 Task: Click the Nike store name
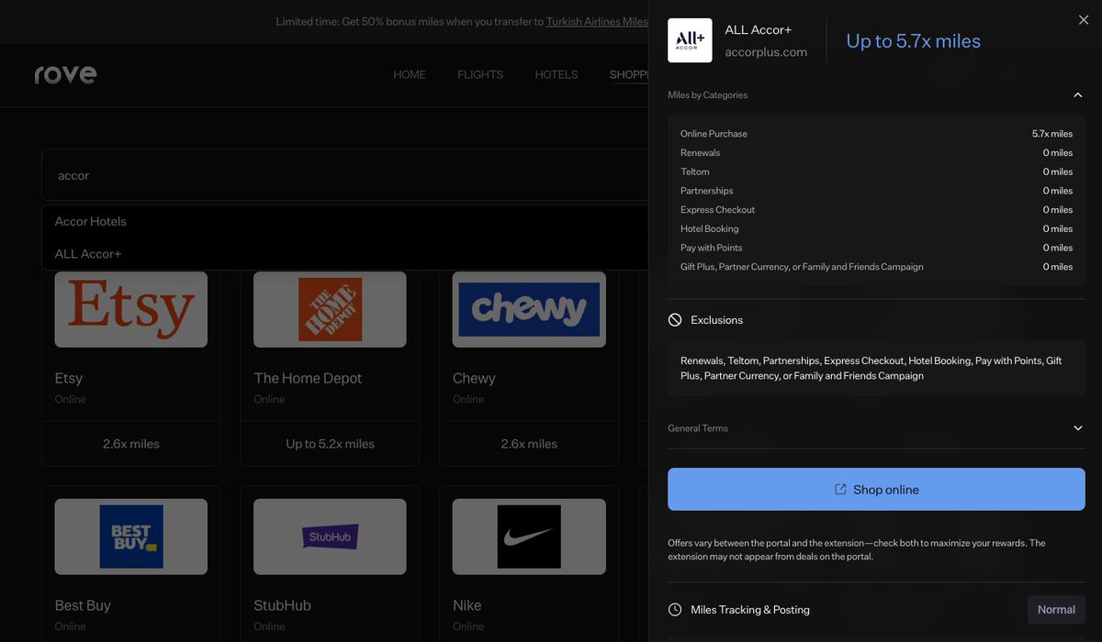tap(467, 605)
